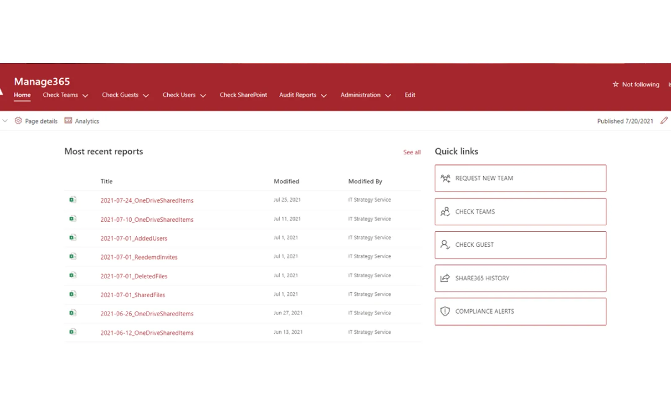Open the 2021-07-24_OneDriveSharedItems report

point(147,201)
